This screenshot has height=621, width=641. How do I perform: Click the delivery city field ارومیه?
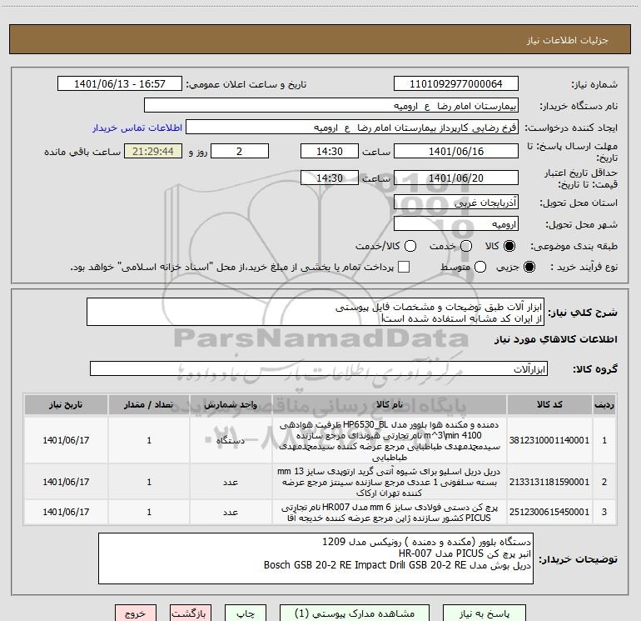(x=456, y=223)
